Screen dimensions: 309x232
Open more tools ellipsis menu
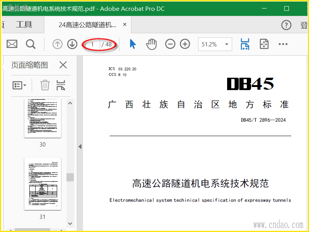pos(283,44)
